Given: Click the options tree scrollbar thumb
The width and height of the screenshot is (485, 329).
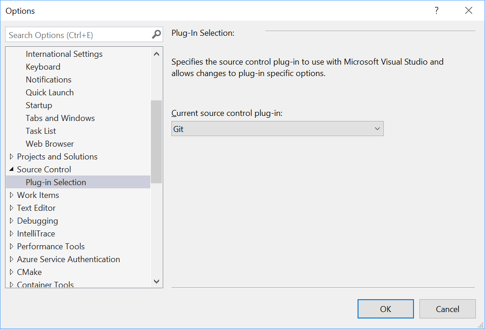Looking at the screenshot, I should click(x=156, y=141).
